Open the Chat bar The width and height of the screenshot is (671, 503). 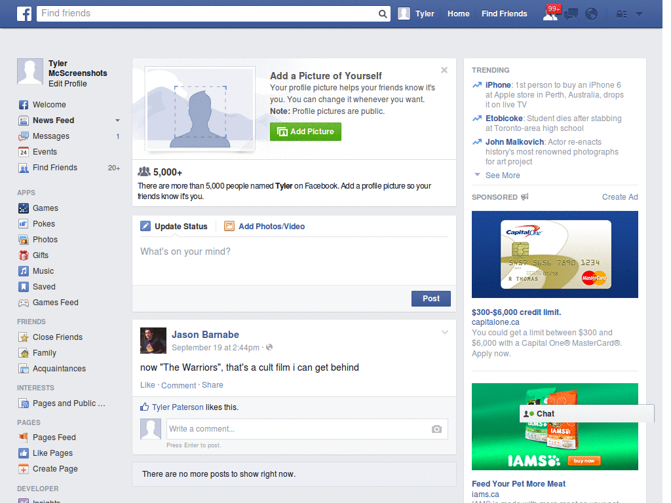point(586,414)
